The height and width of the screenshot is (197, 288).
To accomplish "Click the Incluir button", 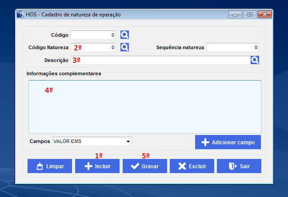I will pos(97,166).
